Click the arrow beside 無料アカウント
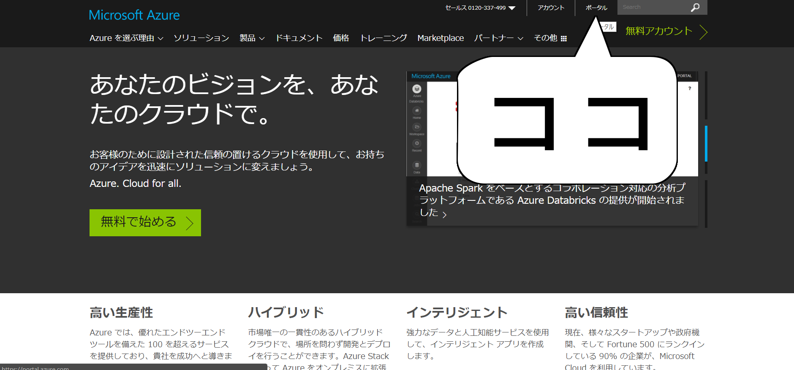 (703, 32)
